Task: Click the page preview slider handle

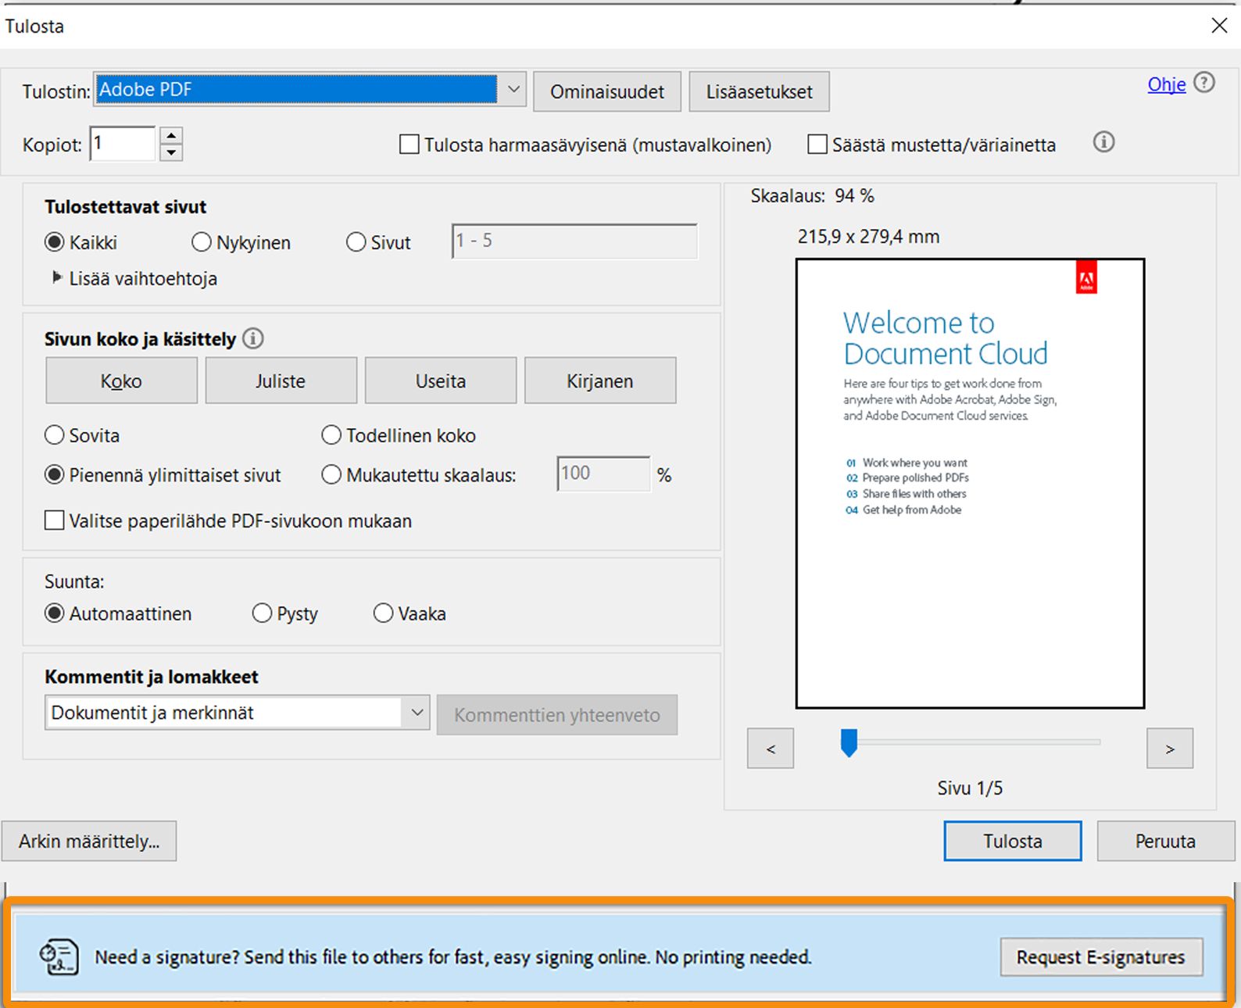Action: coord(849,742)
